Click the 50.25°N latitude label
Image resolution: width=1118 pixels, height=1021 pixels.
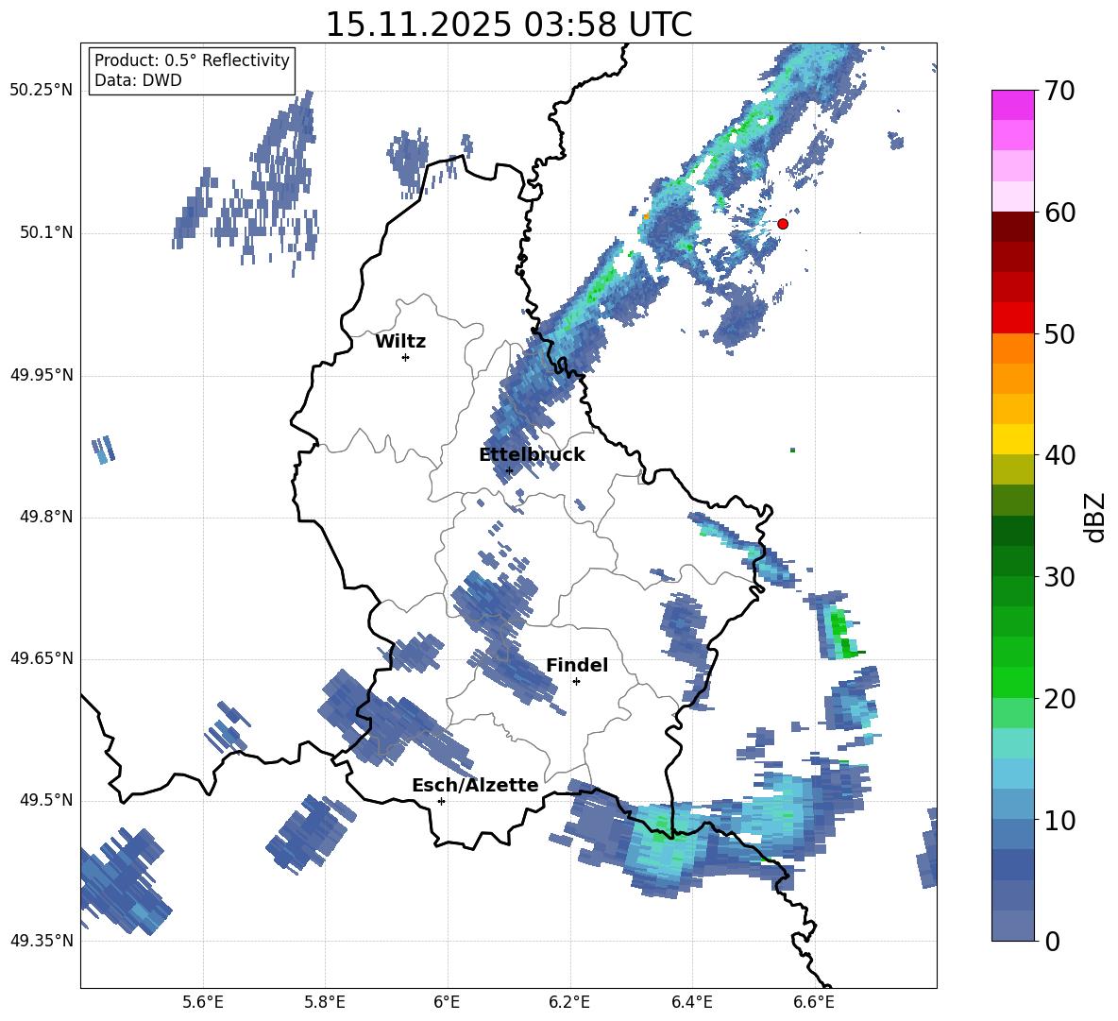pyautogui.click(x=42, y=91)
